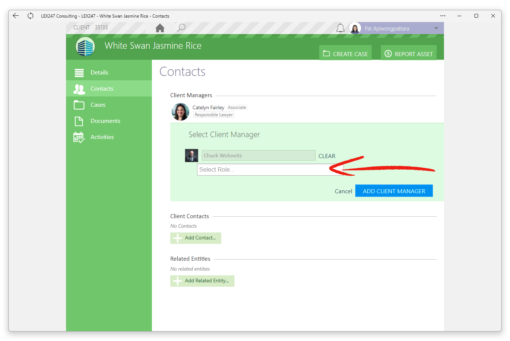Click Add Related Entity button

coord(202,281)
